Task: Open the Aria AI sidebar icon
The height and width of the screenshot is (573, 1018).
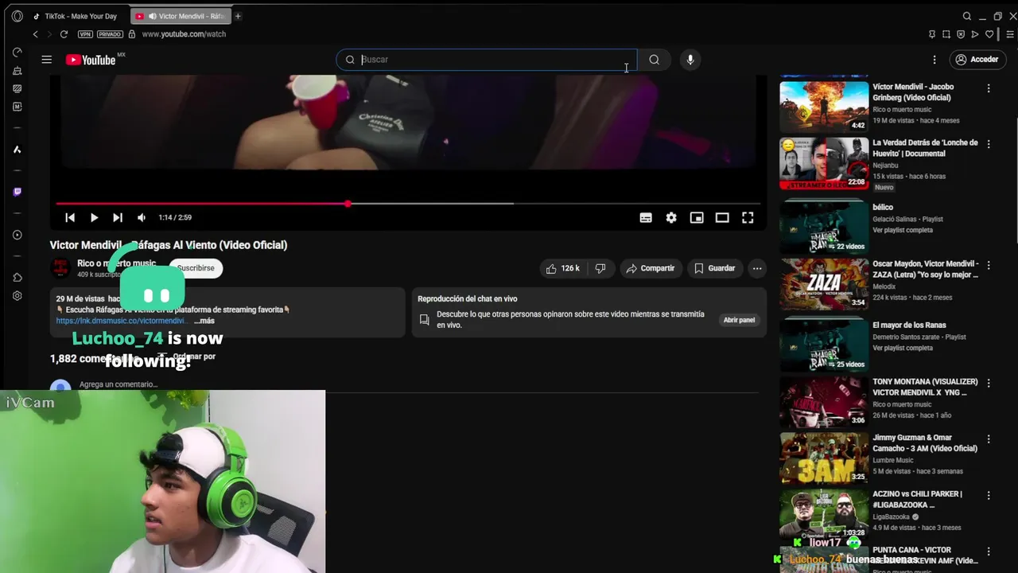Action: click(17, 150)
